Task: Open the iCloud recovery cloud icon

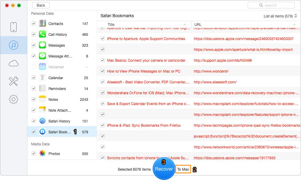Action: tap(14, 63)
